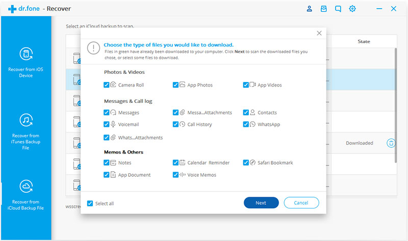408x241 pixels.
Task: Toggle Safari Bookmark checkbox
Action: tap(246, 163)
